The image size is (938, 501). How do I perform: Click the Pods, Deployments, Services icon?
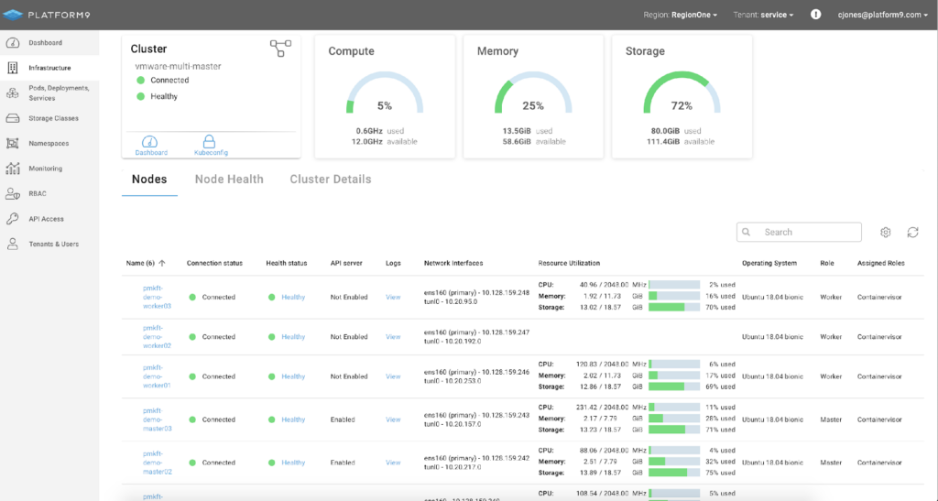[13, 93]
